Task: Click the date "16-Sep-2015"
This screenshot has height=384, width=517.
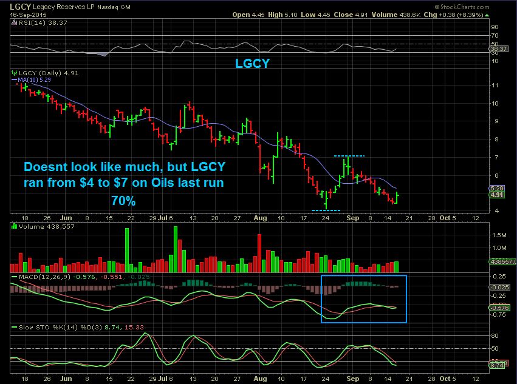Action: pyautogui.click(x=28, y=15)
